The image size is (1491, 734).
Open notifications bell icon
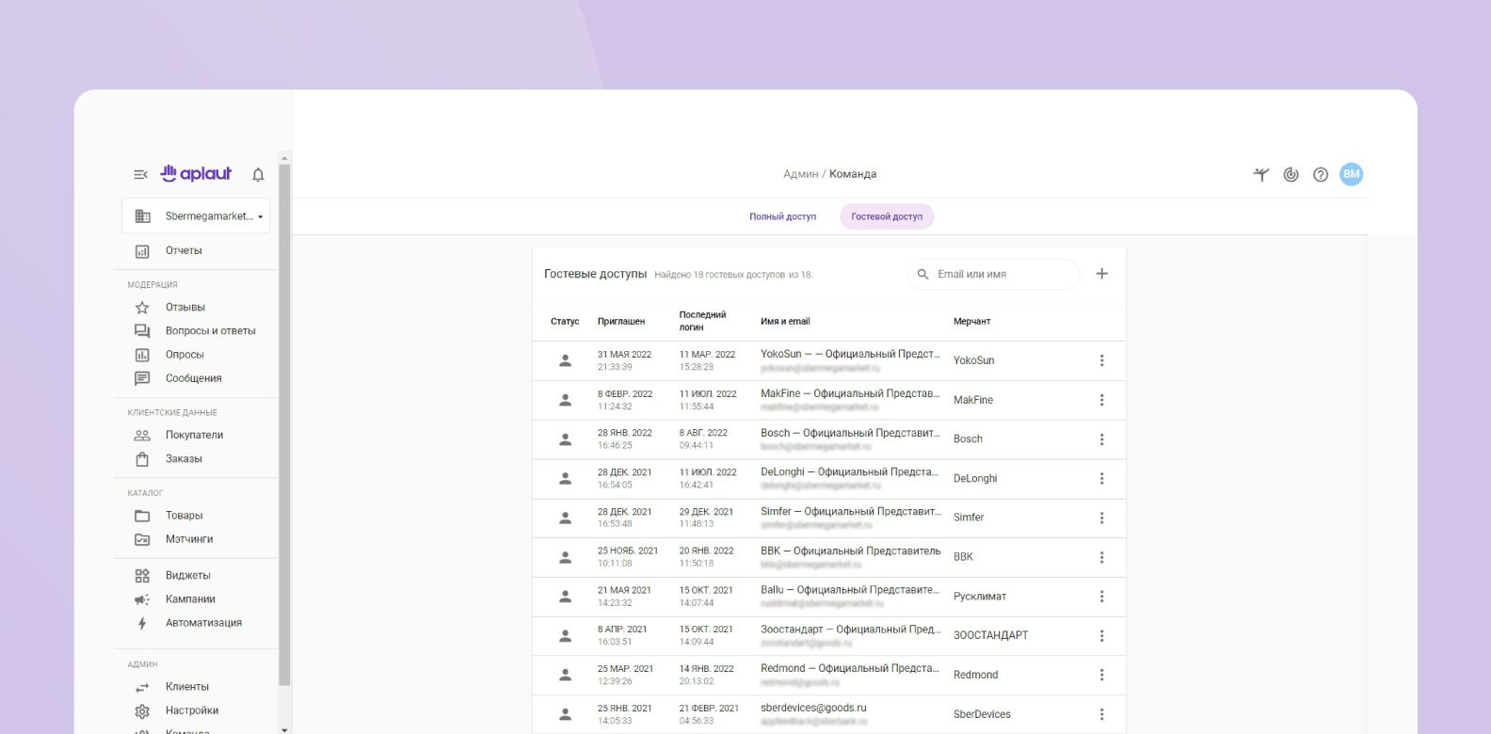pyautogui.click(x=258, y=174)
